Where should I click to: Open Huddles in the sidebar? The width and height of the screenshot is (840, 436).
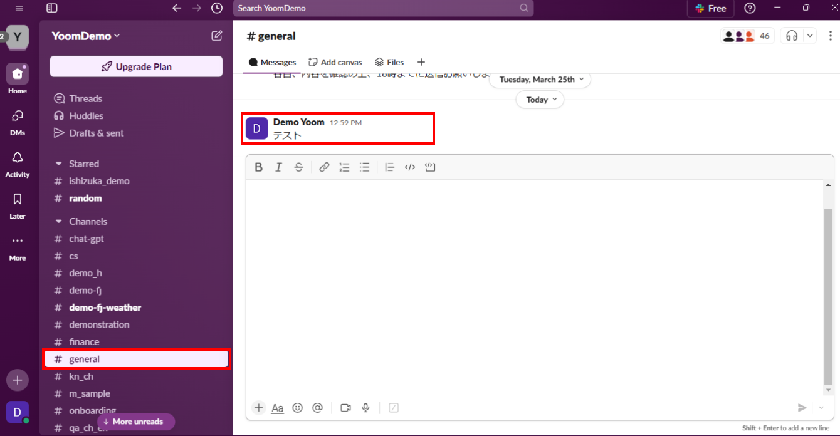[x=136, y=116]
